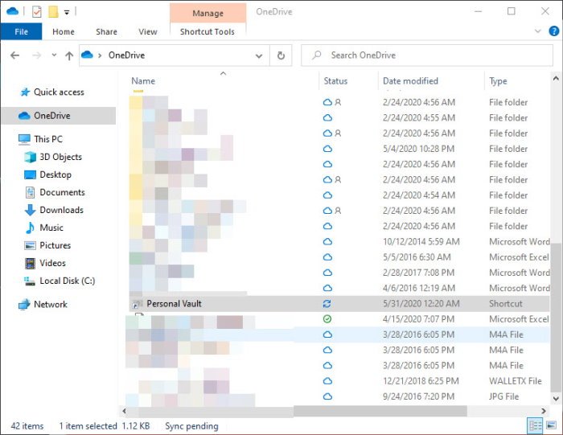563x435 pixels.
Task: Click the horizontal scrollbar left arrow
Action: tap(124, 411)
